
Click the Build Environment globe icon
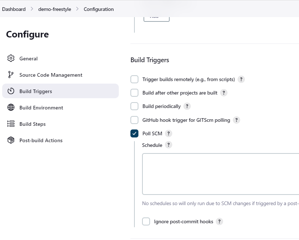pyautogui.click(x=11, y=108)
